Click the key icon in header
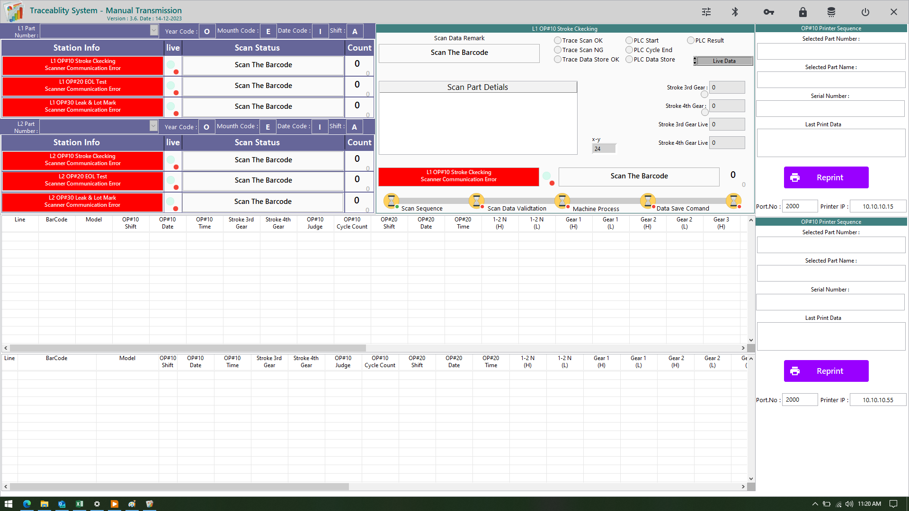The width and height of the screenshot is (909, 511). [768, 12]
